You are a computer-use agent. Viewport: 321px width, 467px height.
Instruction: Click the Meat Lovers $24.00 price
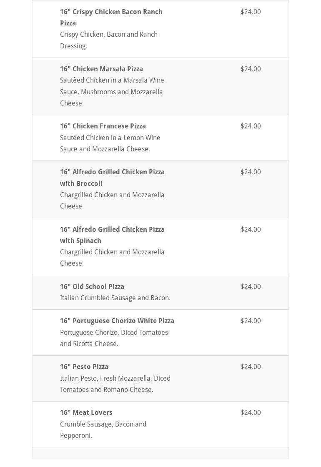pos(251,412)
